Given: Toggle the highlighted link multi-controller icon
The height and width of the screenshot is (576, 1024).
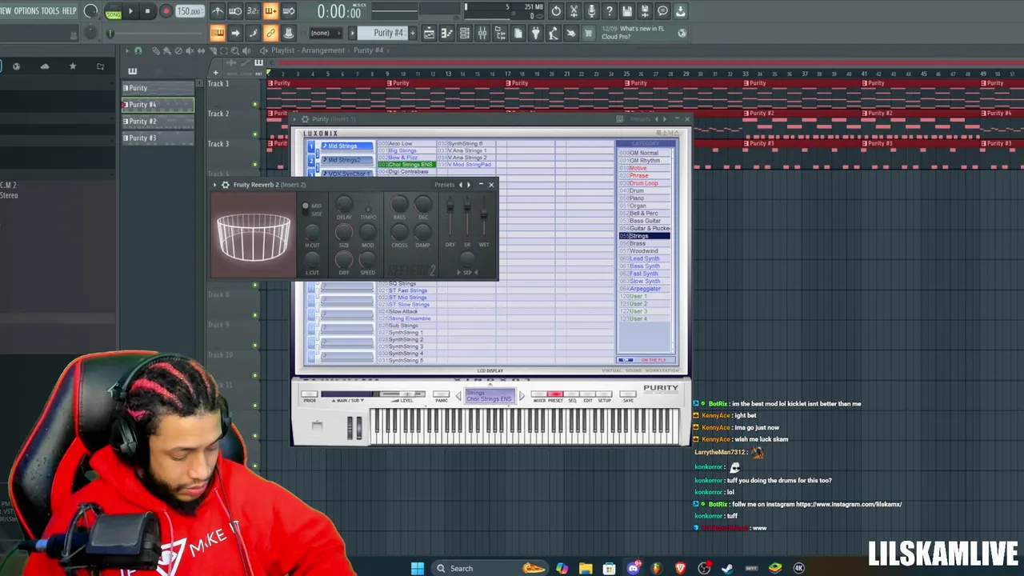Looking at the screenshot, I should (x=270, y=33).
